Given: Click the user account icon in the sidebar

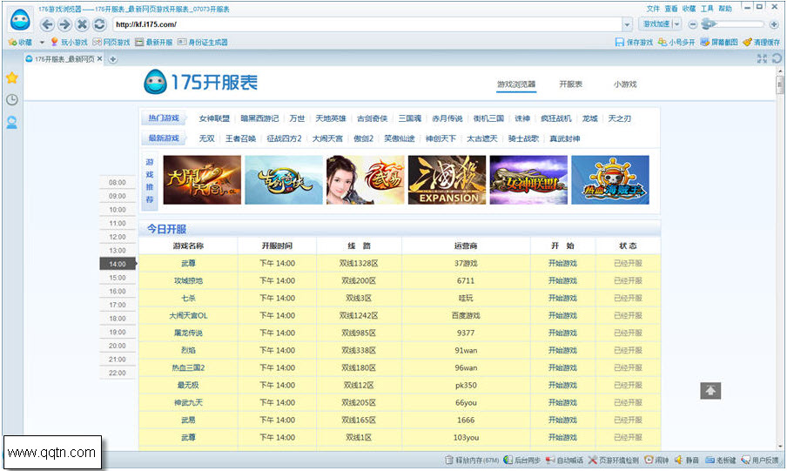Looking at the screenshot, I should [x=12, y=123].
